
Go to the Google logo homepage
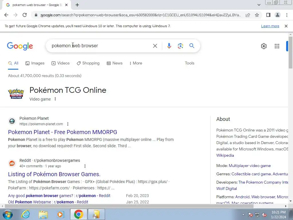[x=20, y=46]
